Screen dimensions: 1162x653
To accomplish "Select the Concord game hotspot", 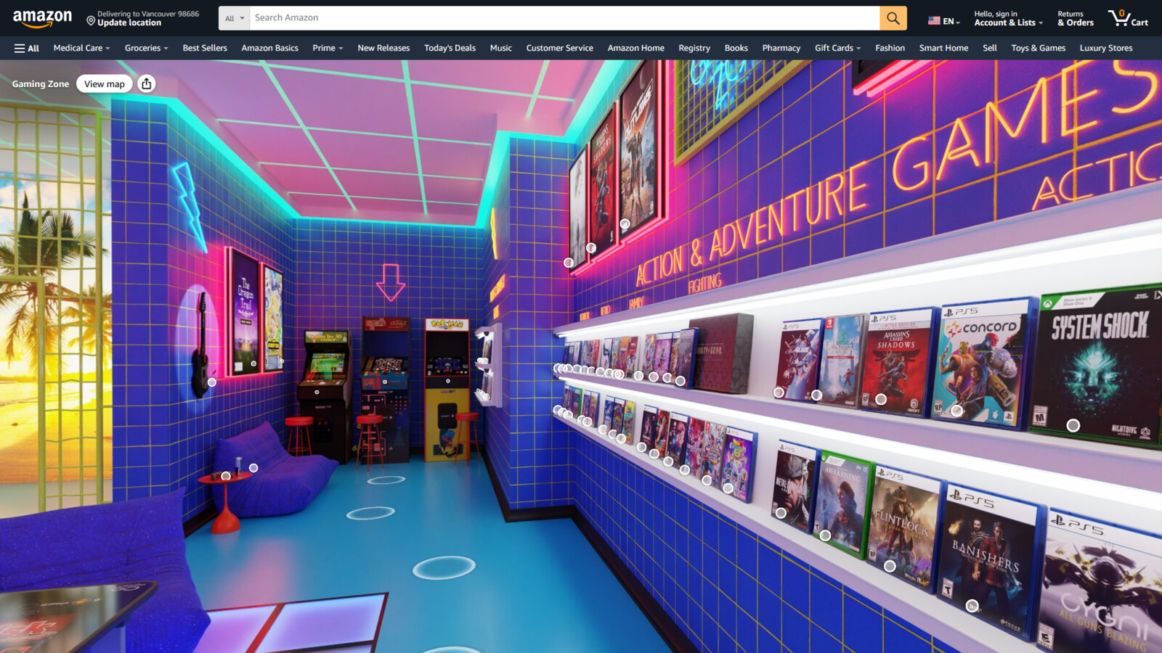I will 957,411.
